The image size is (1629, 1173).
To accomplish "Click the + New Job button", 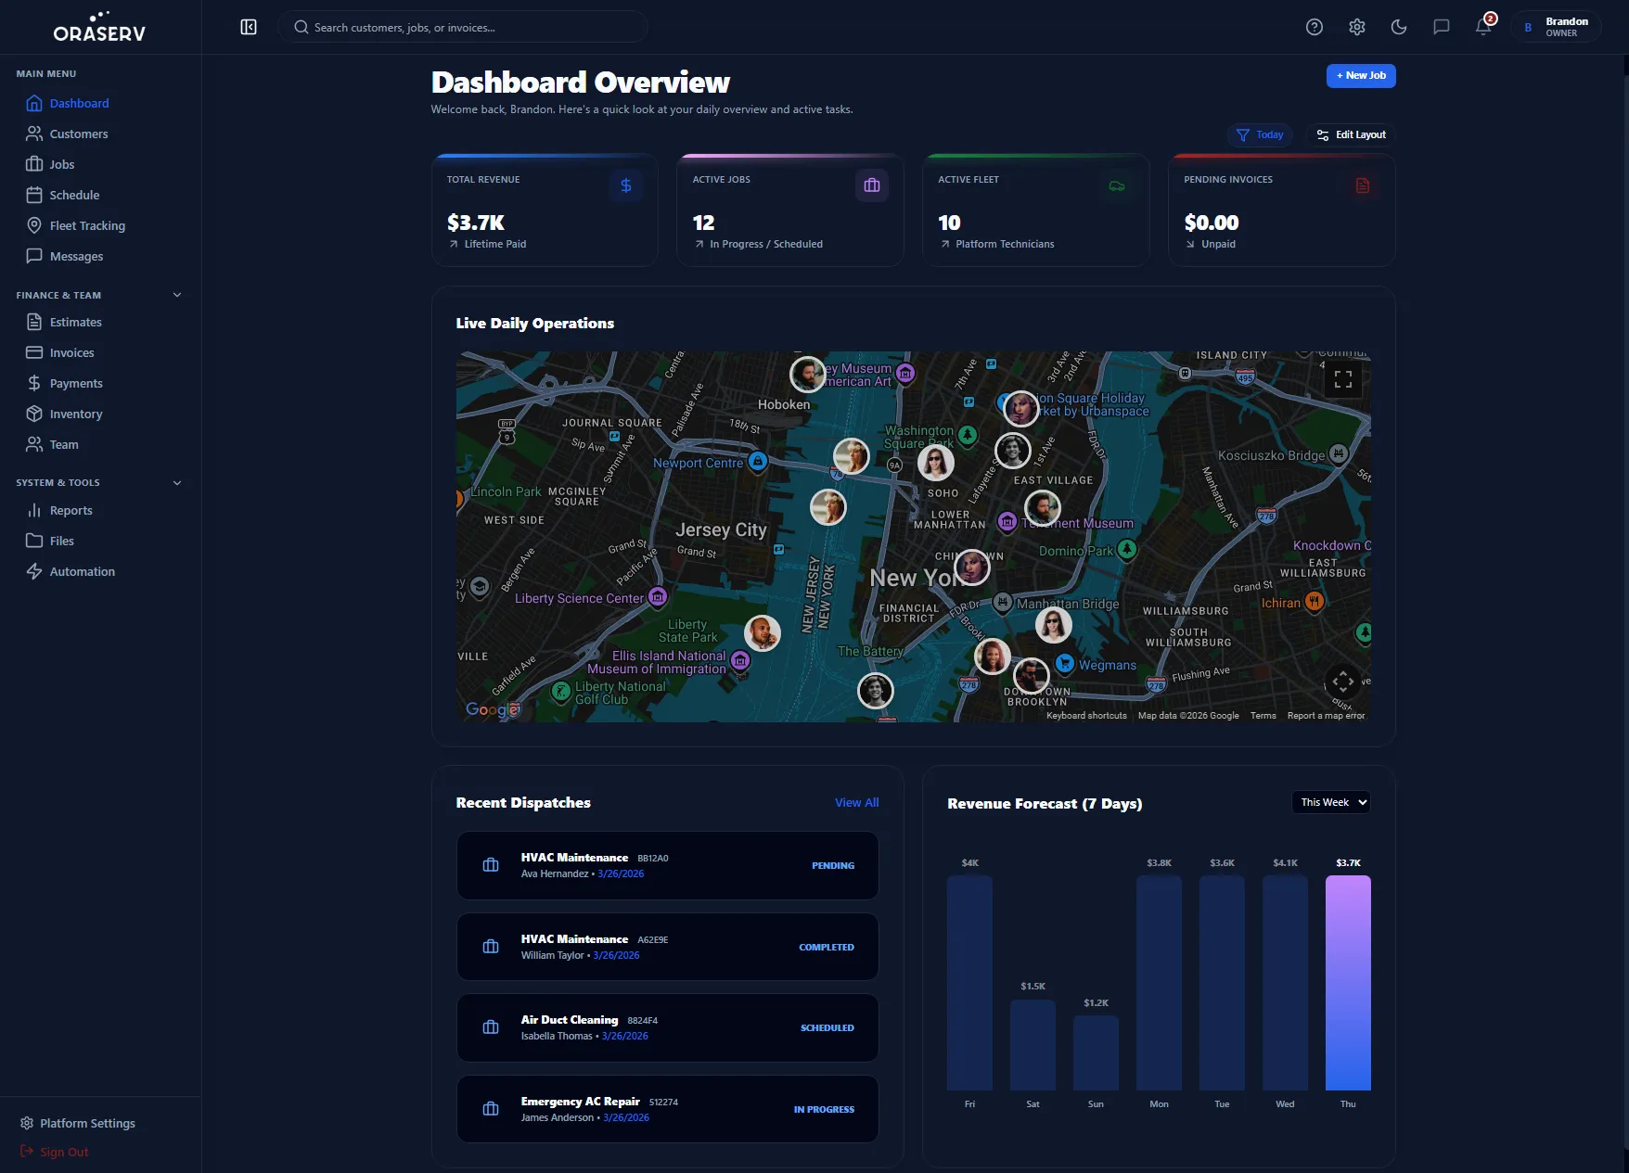I will [x=1361, y=75].
